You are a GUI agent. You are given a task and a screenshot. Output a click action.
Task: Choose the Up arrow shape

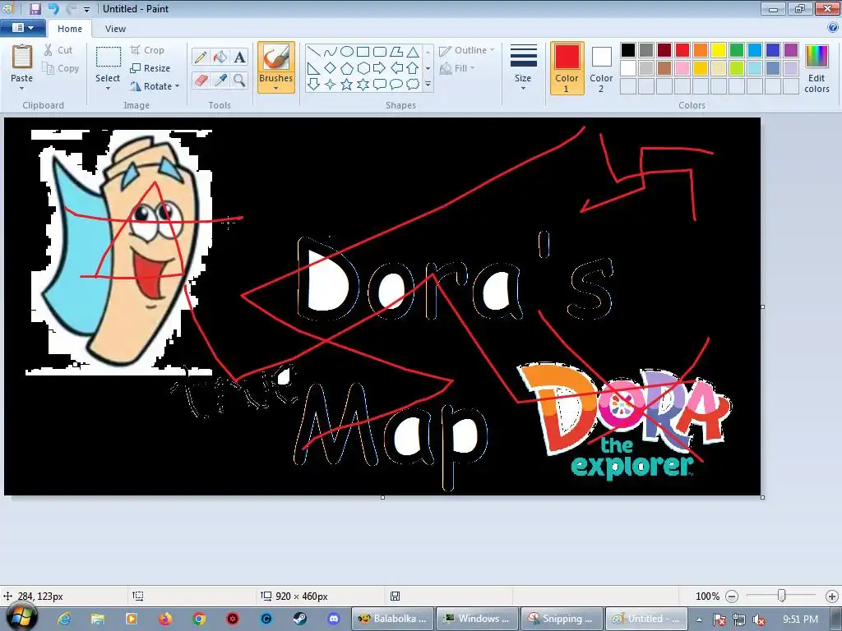pyautogui.click(x=413, y=68)
